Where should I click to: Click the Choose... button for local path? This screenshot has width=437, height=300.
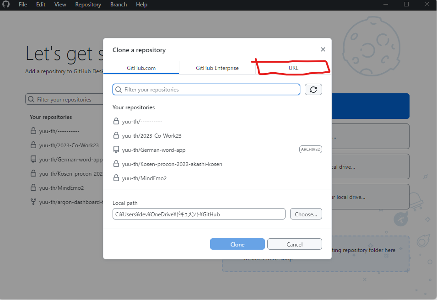(306, 214)
